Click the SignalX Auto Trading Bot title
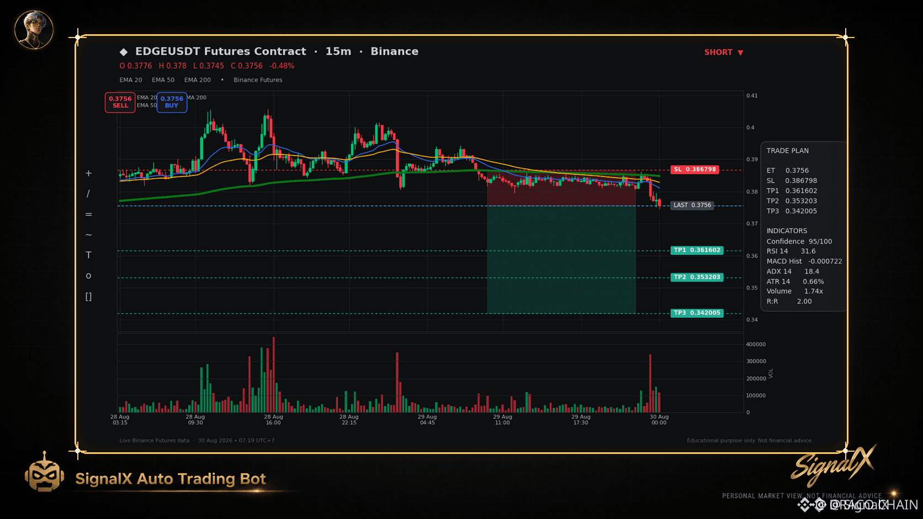Screen dimensions: 923x519 pos(171,479)
